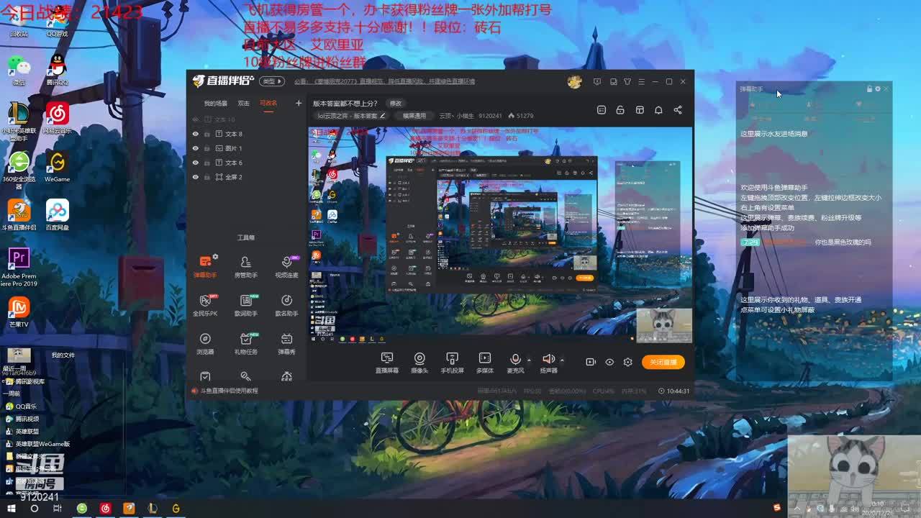Toggle visibility of 全屏 2 layer

click(x=195, y=177)
